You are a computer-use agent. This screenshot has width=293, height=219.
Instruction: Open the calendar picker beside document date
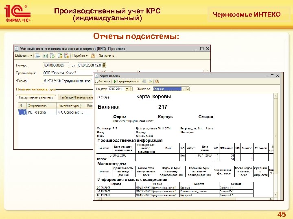(104, 65)
